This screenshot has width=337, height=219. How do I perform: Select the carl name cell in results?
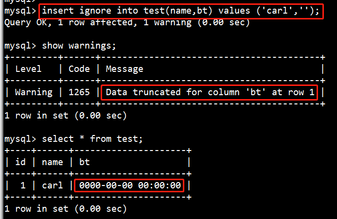pos(52,185)
